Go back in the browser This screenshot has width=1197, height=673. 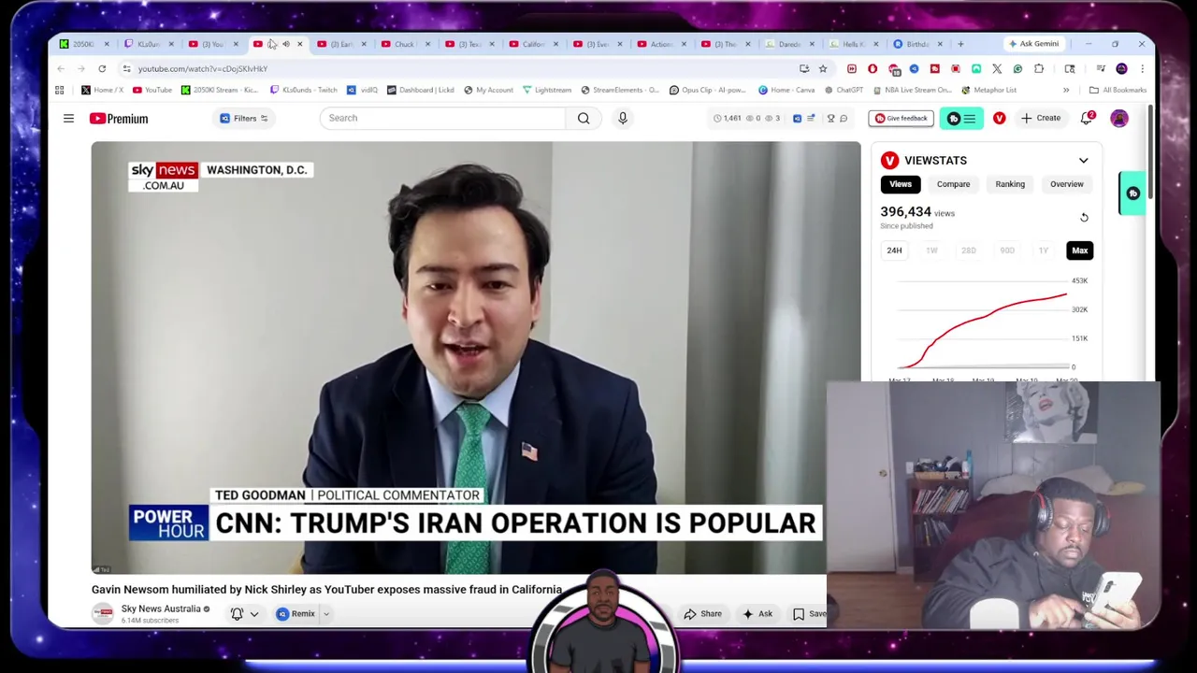tap(61, 68)
